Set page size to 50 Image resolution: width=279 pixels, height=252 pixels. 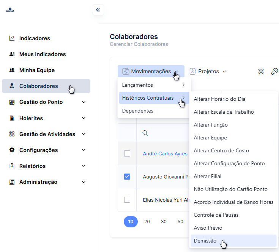[180, 221]
